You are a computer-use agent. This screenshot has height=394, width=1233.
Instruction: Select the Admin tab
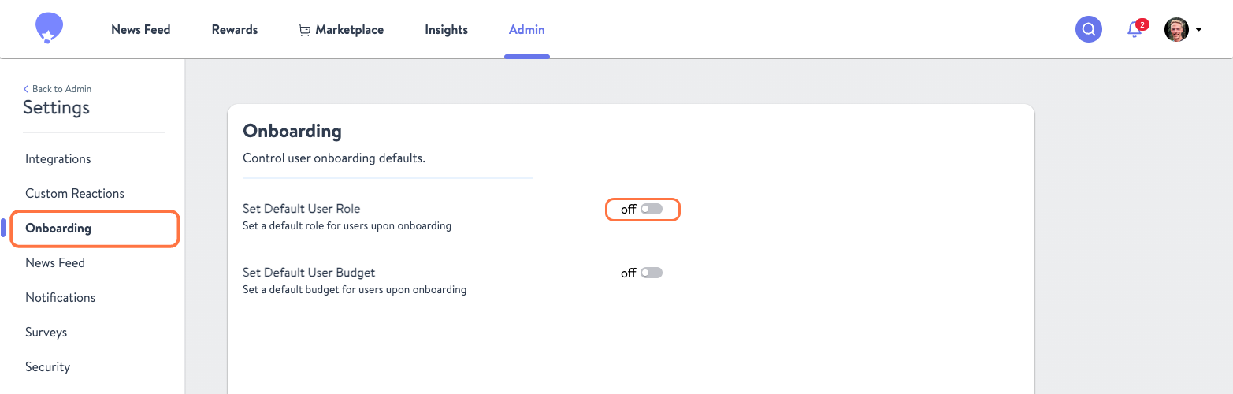pos(527,30)
